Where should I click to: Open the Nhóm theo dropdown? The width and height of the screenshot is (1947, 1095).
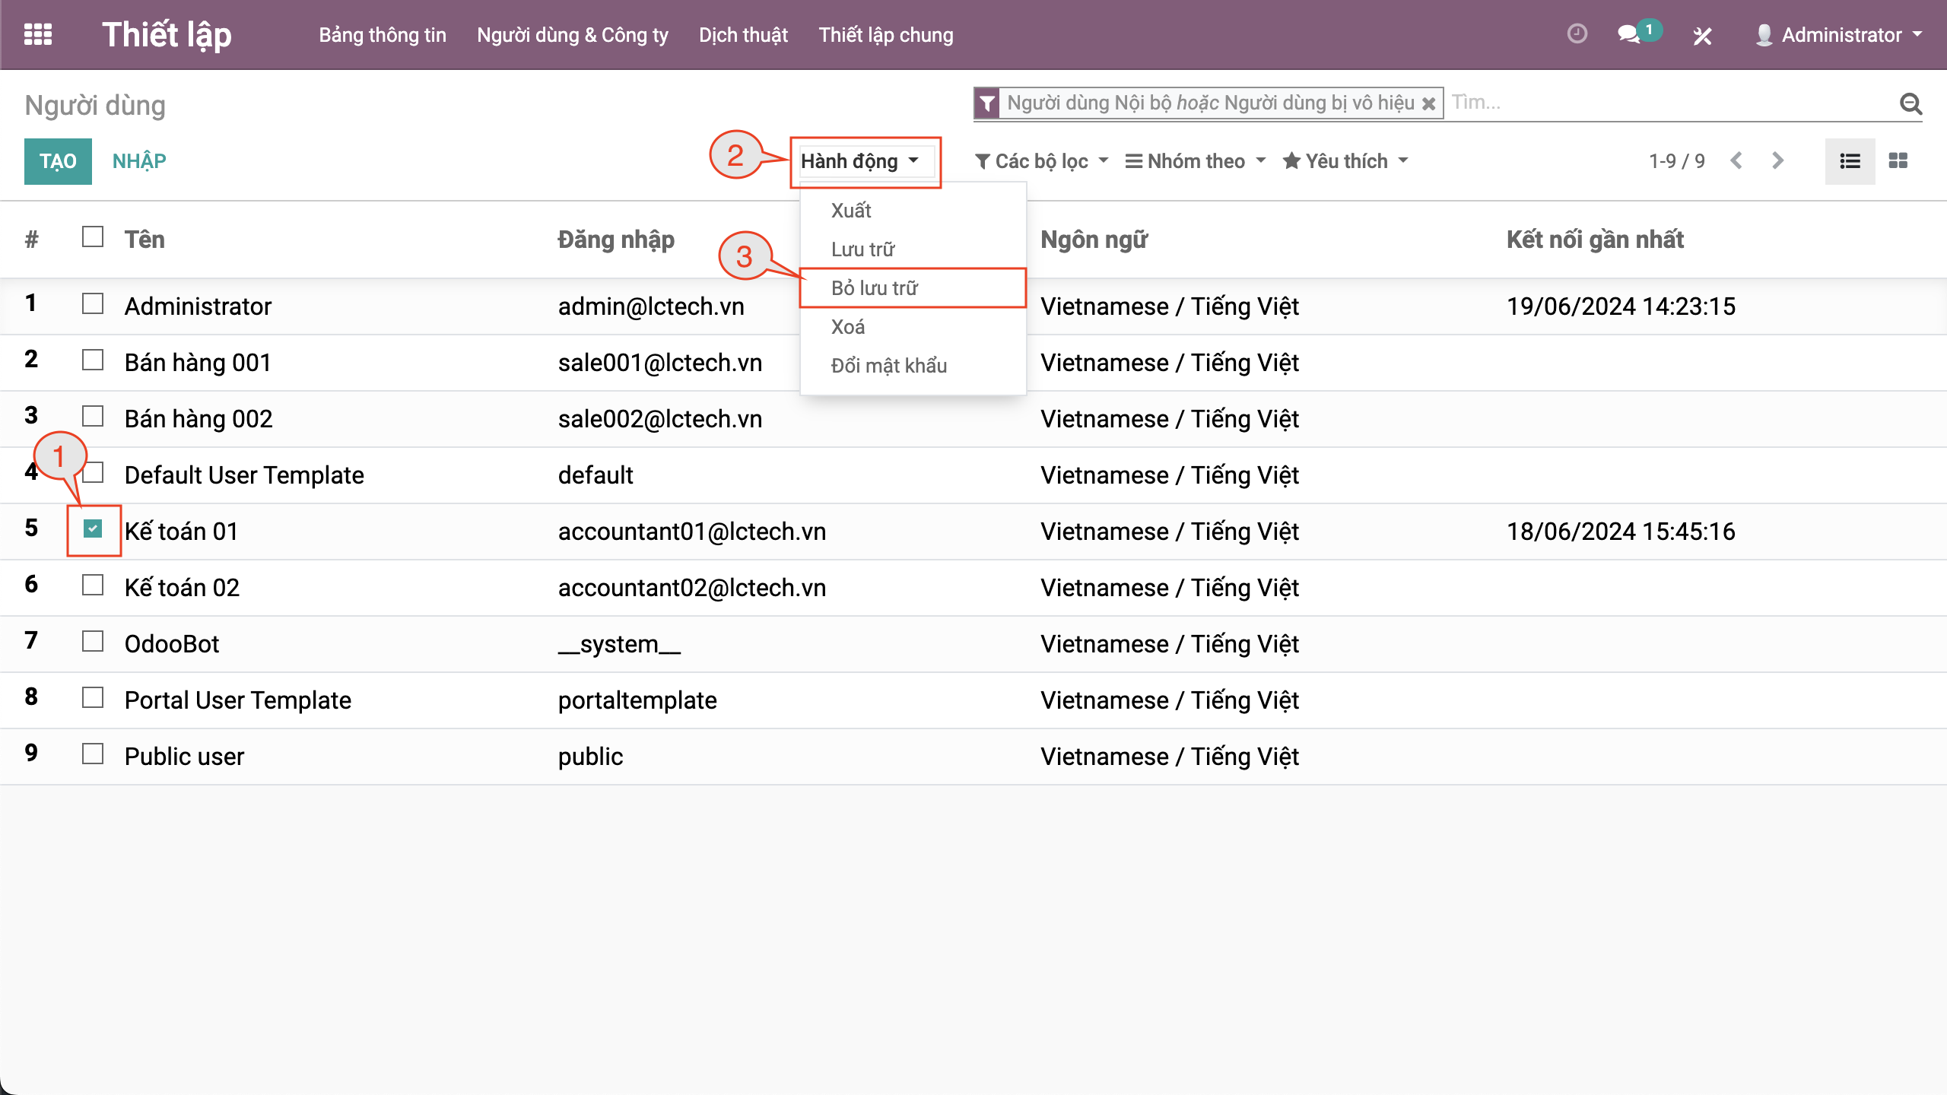pyautogui.click(x=1196, y=160)
